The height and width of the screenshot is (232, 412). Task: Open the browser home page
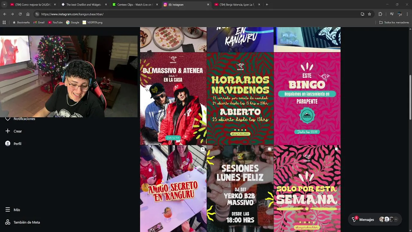28,14
